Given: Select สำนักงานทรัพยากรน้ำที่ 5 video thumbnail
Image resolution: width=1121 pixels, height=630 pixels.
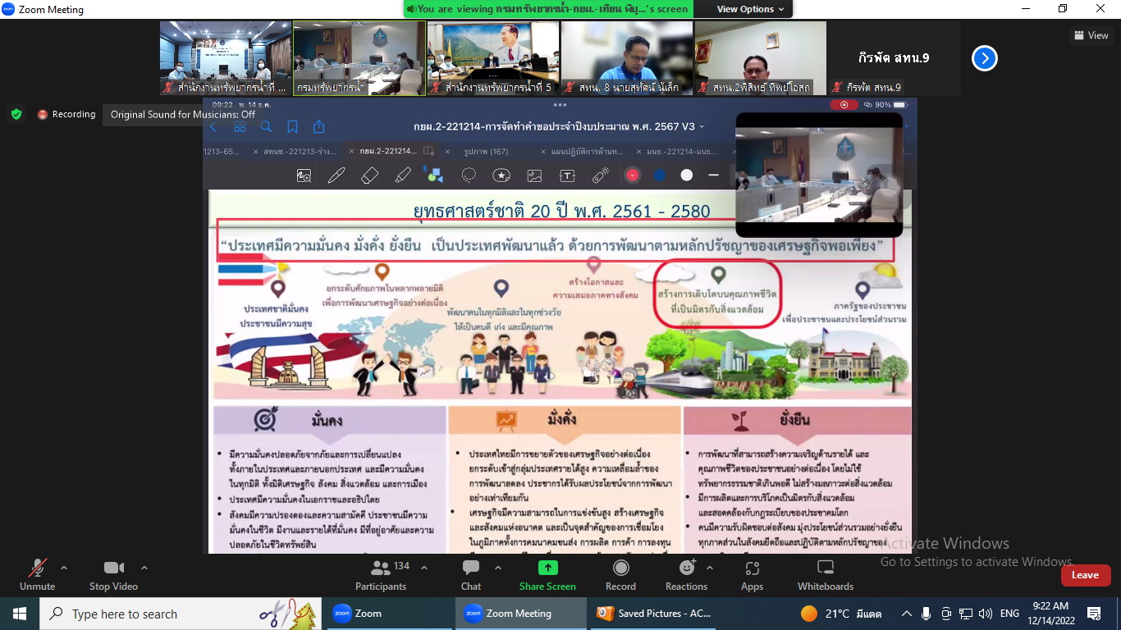Looking at the screenshot, I should click(x=492, y=58).
